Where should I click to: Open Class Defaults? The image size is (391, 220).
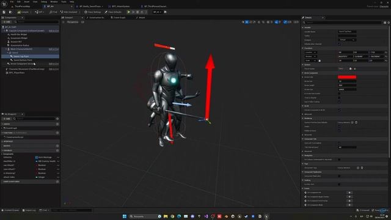point(113,12)
